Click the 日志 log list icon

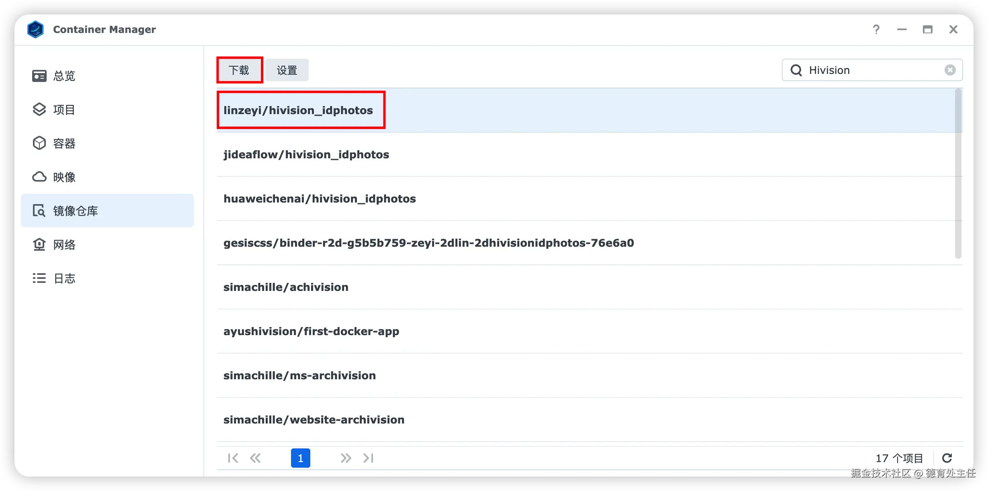coord(39,278)
